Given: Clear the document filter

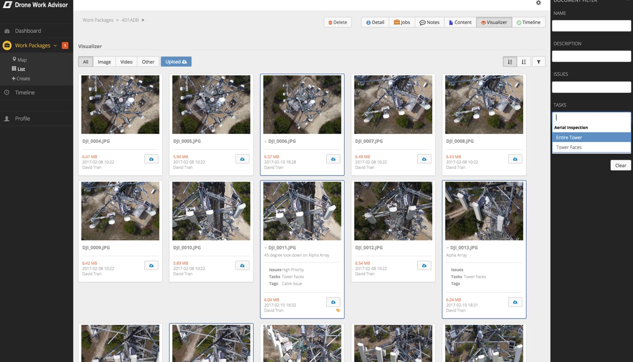Looking at the screenshot, I should coord(620,165).
